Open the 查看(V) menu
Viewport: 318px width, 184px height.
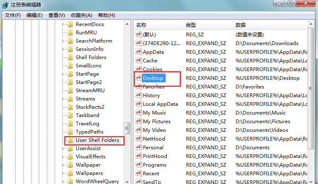[x=56, y=15]
